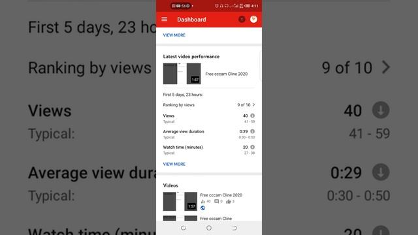
Task: Tap the Average view duration indicator icon
Action: click(253, 131)
